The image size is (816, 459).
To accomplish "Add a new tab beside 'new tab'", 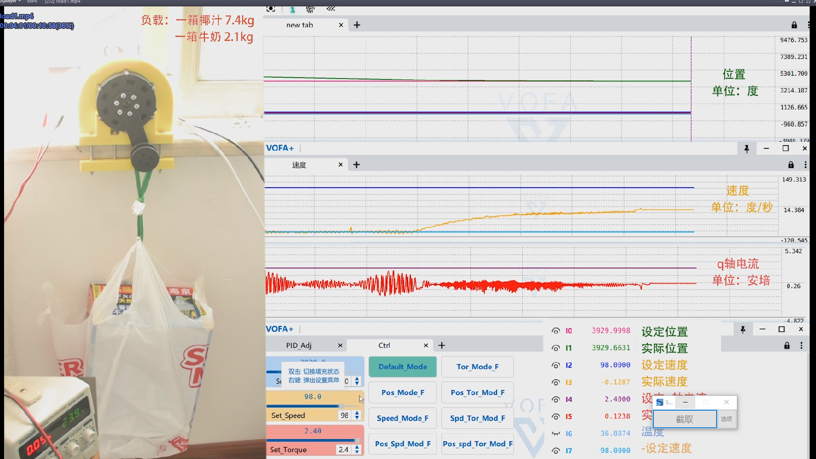I will tap(357, 25).
